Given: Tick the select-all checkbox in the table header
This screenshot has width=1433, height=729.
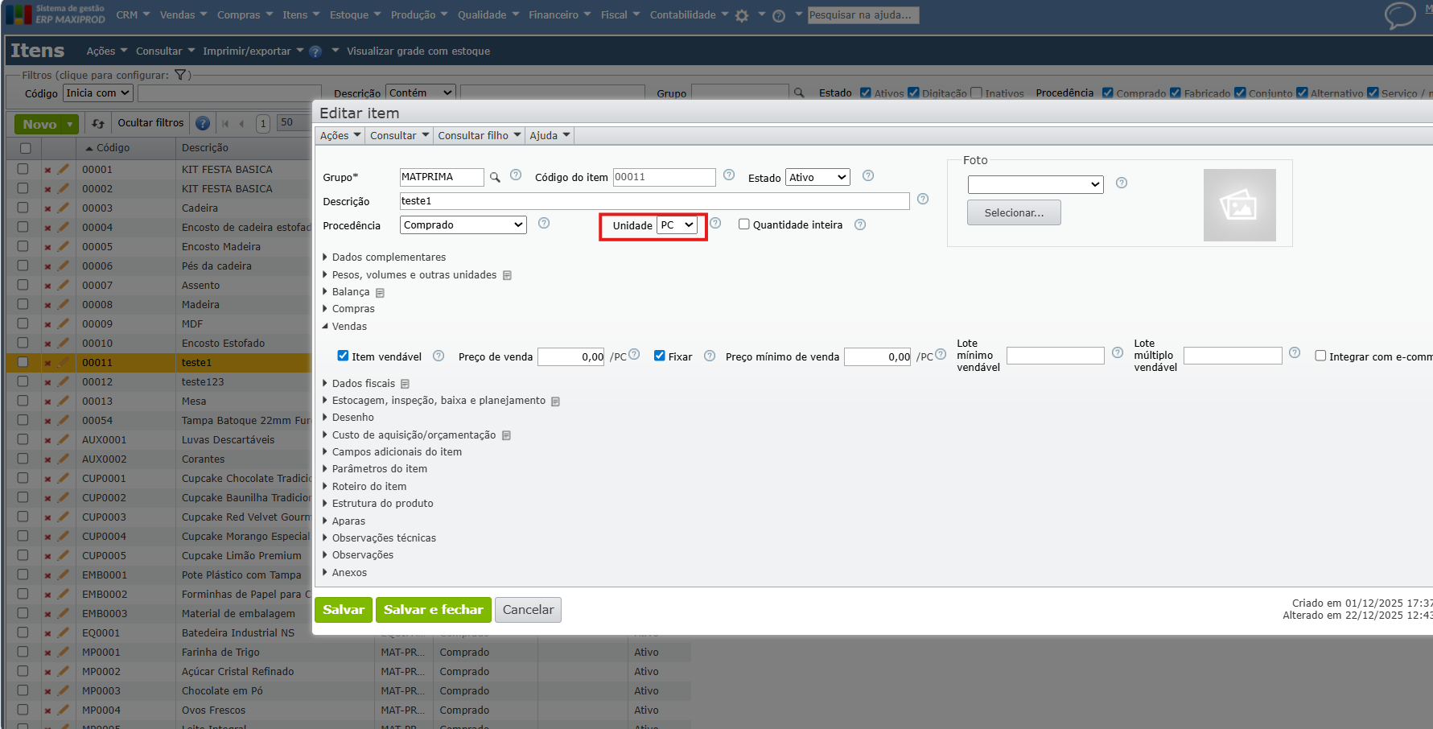Looking at the screenshot, I should click(25, 148).
